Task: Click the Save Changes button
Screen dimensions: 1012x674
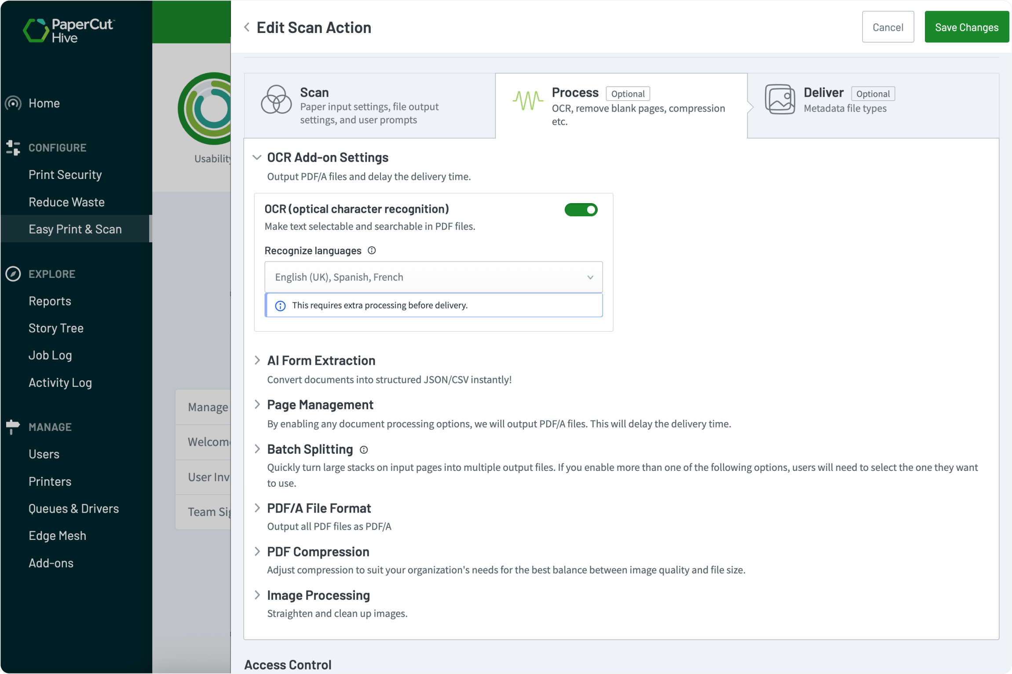Action: [x=966, y=27]
